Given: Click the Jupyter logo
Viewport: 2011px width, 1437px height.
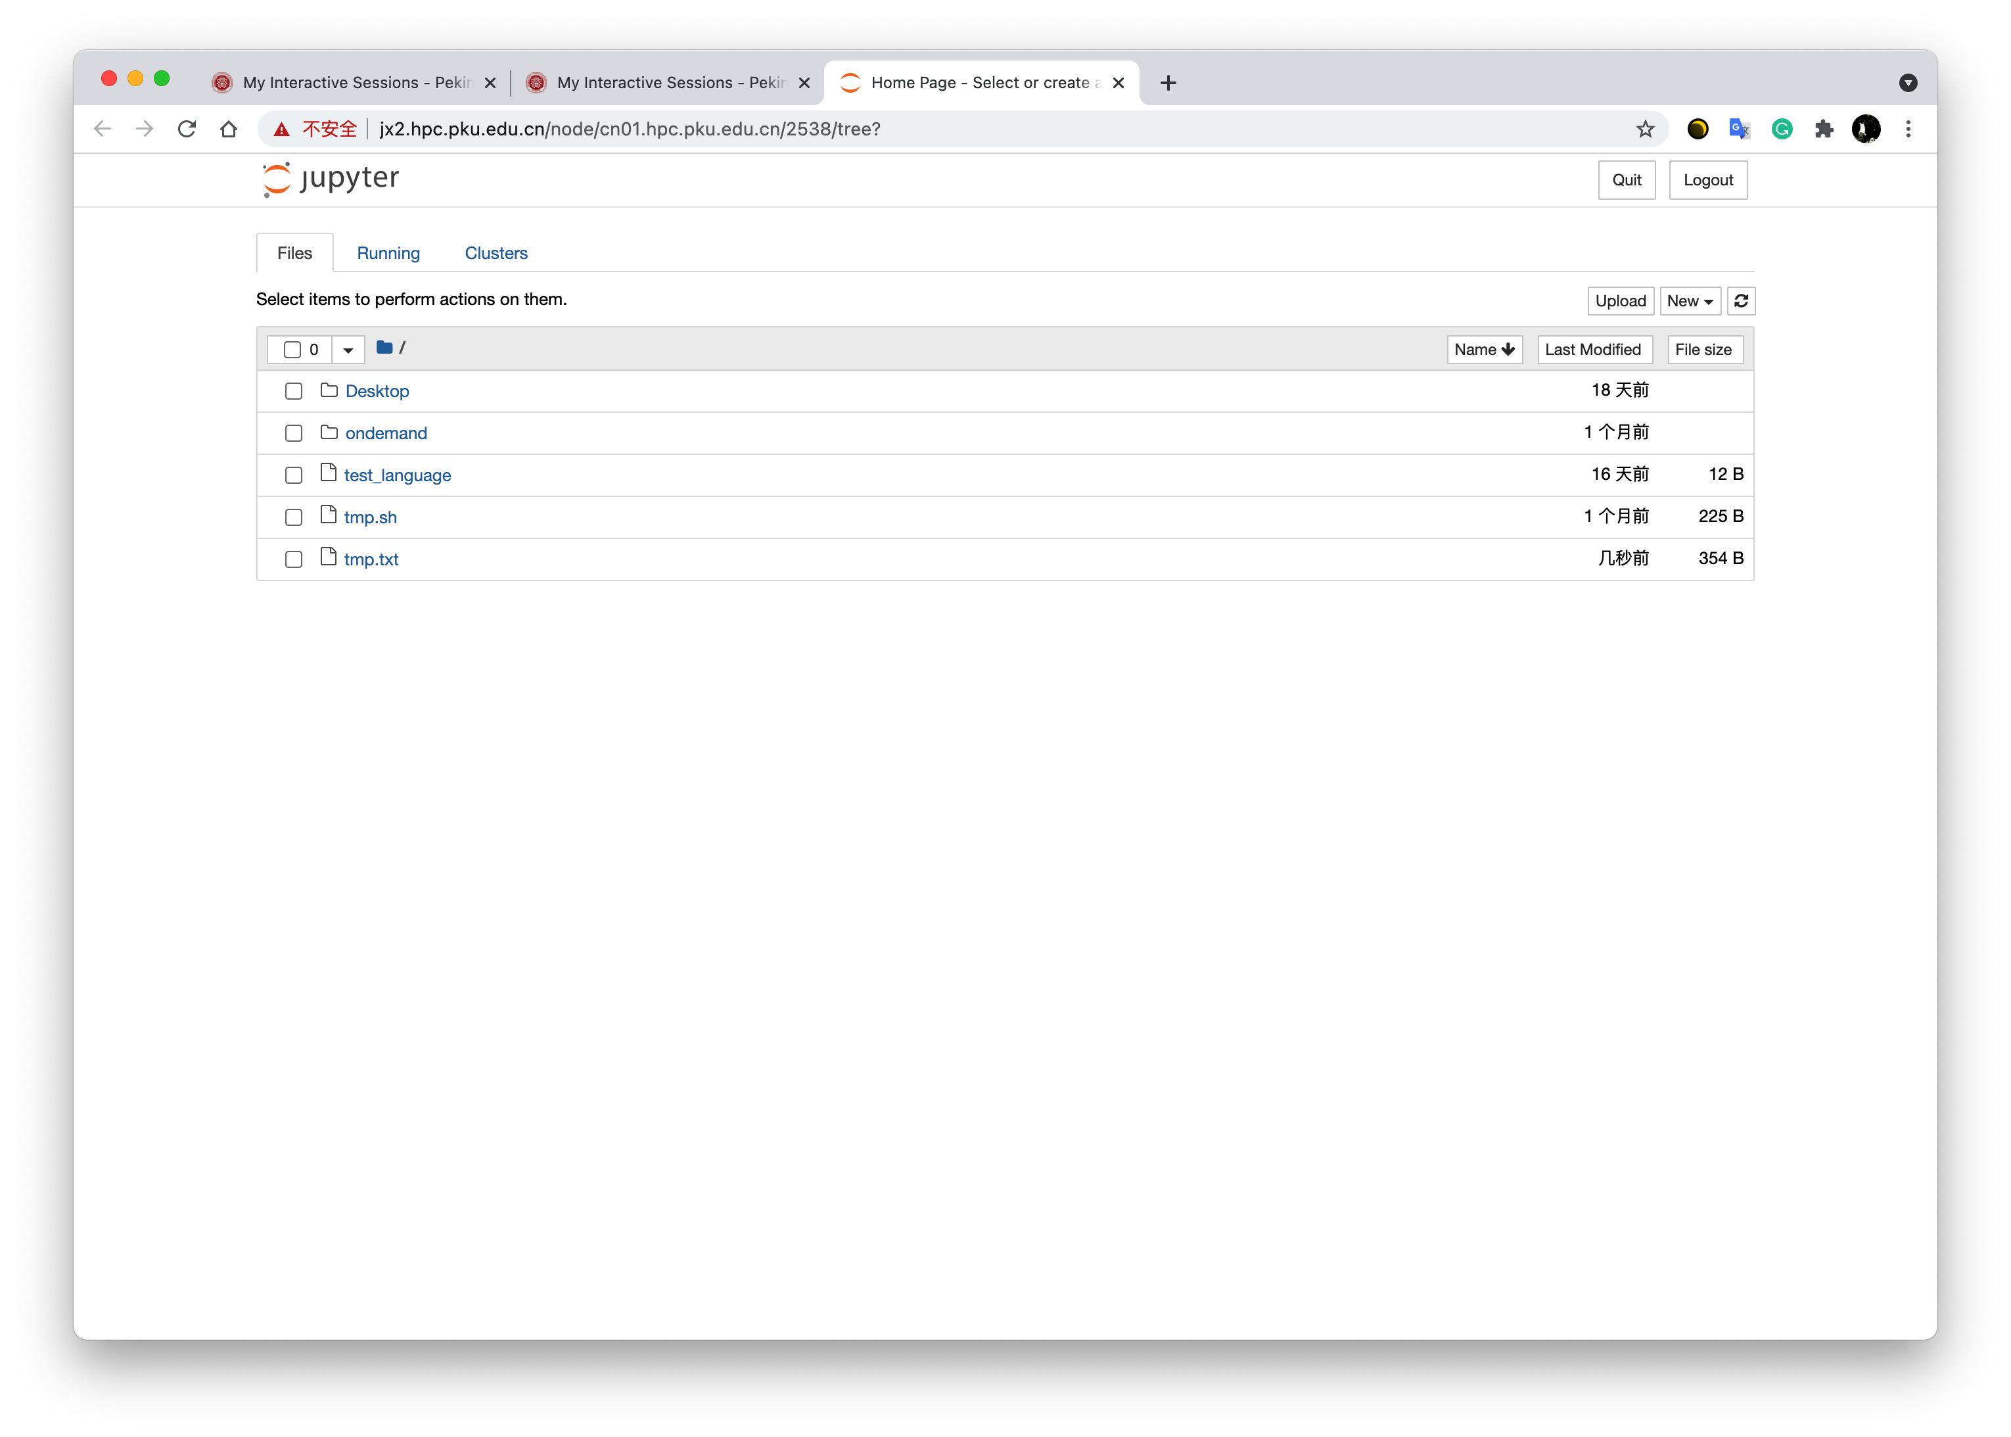Looking at the screenshot, I should (x=331, y=179).
